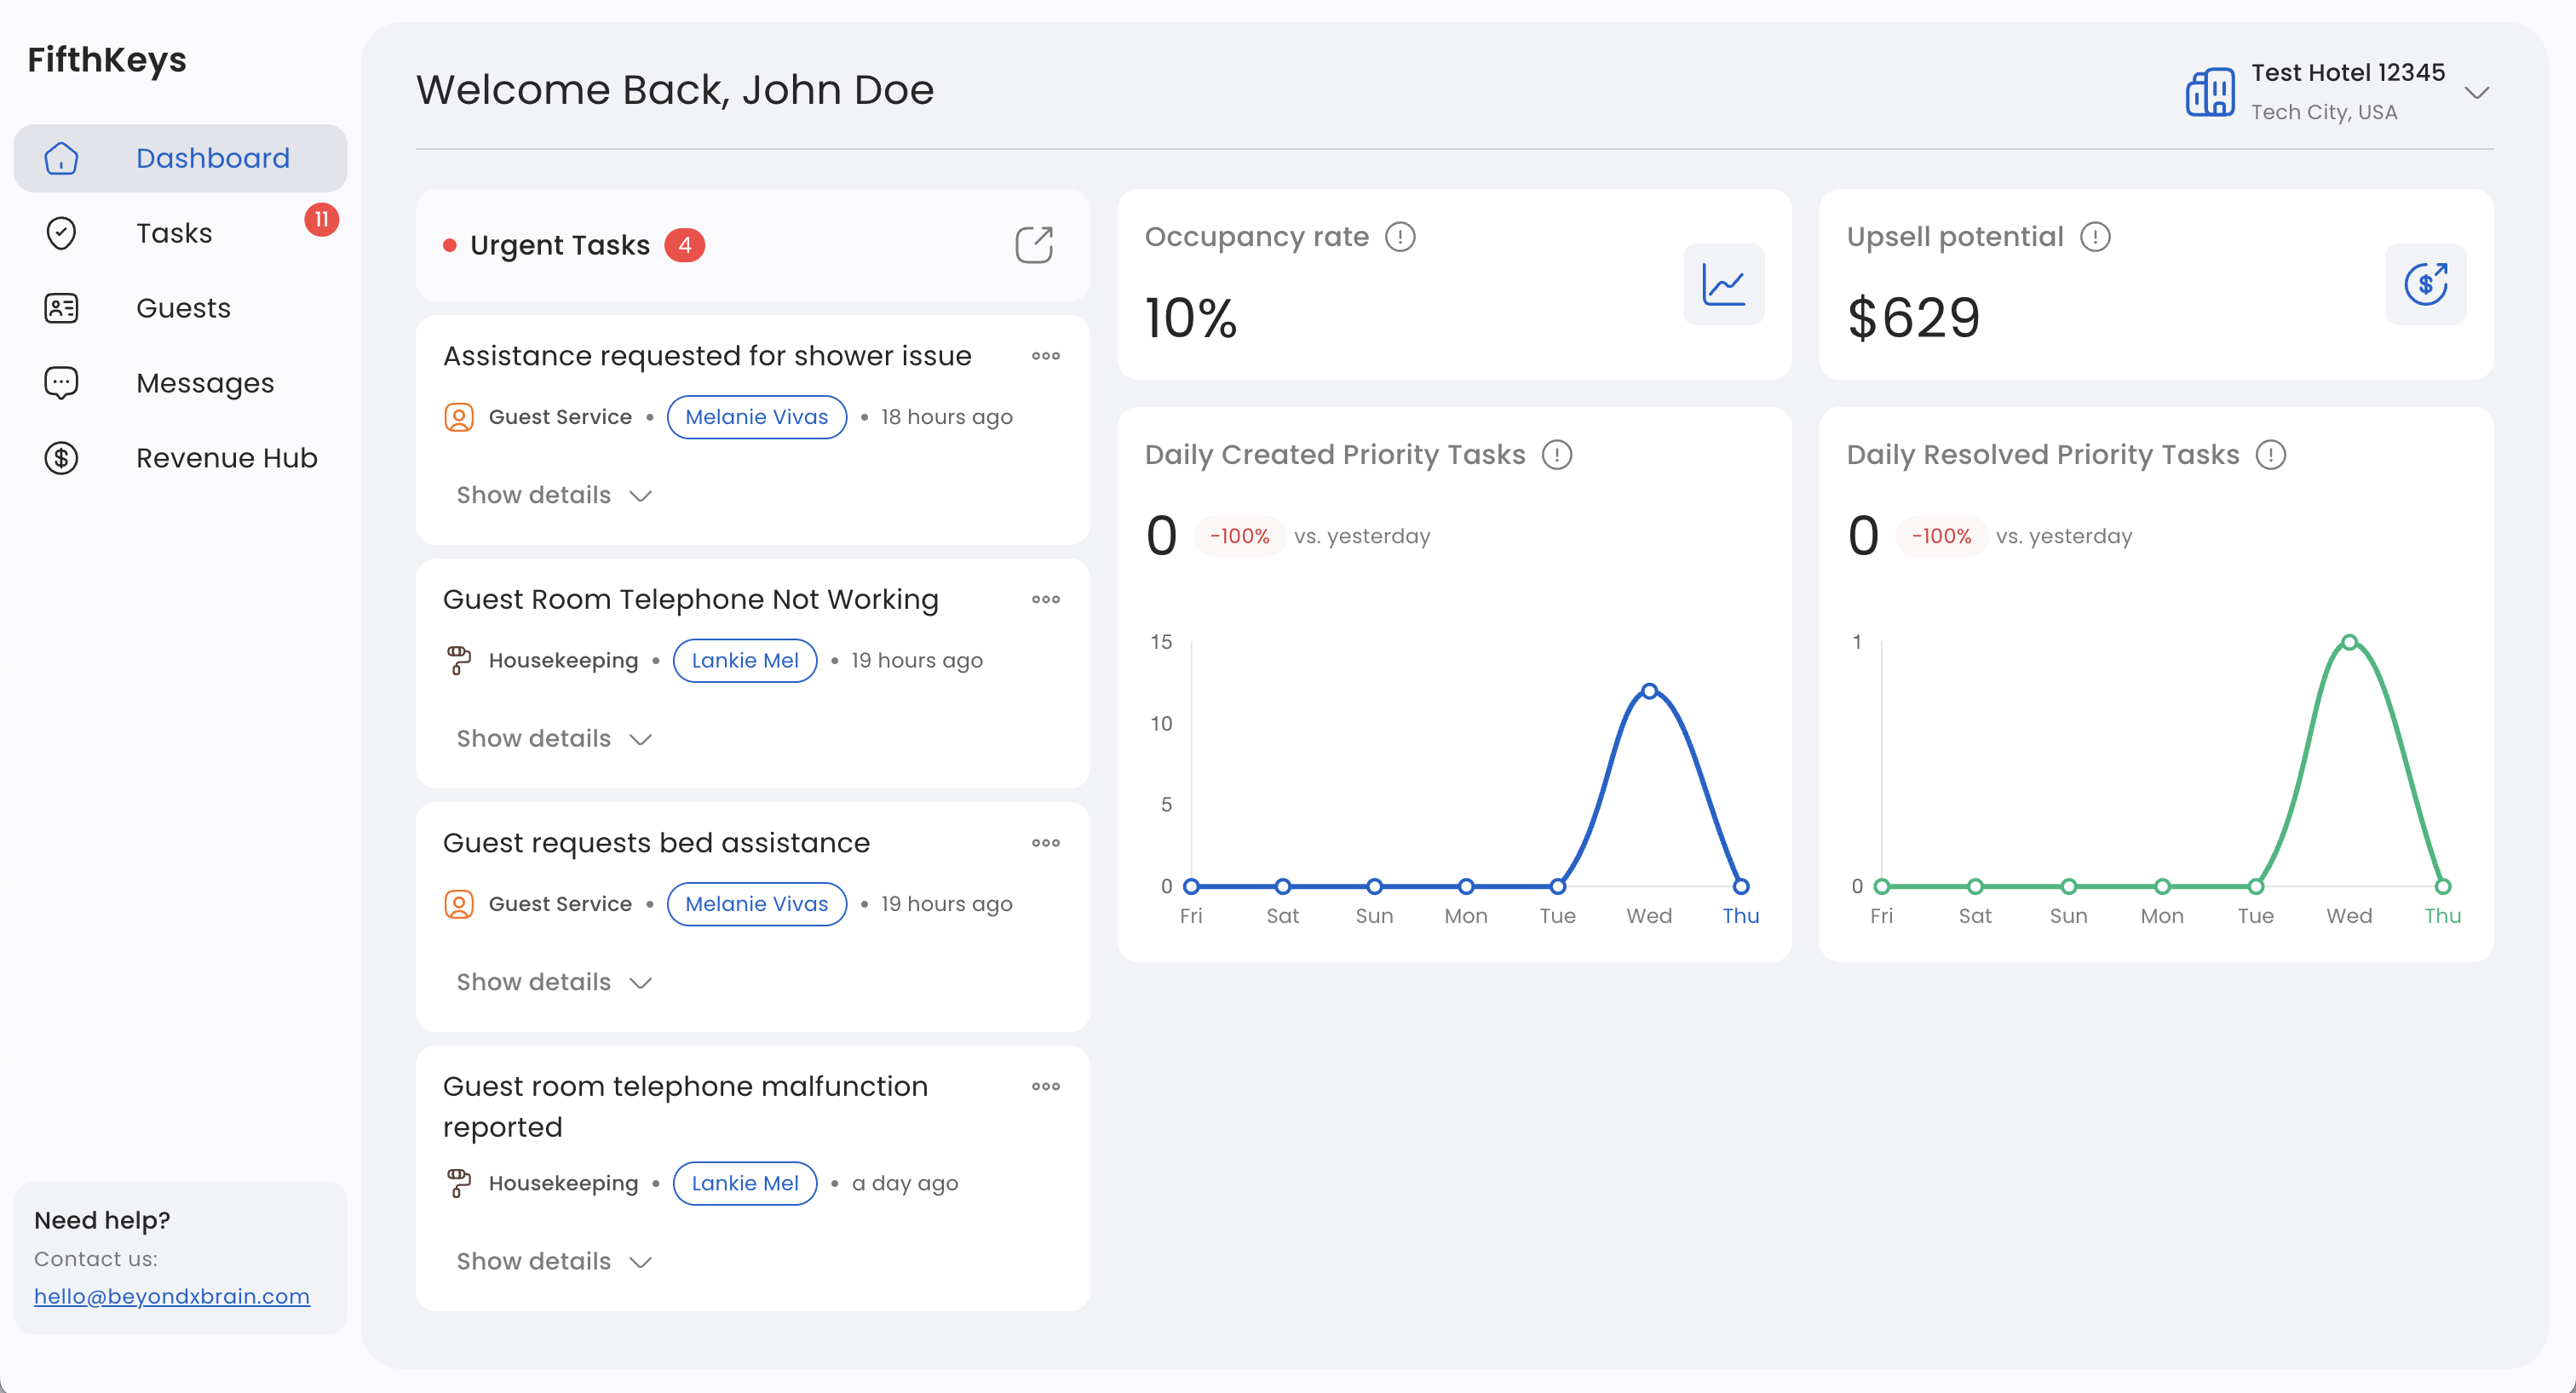This screenshot has width=2576, height=1393.
Task: Click info icon beside Upsell potential
Action: coord(2095,237)
